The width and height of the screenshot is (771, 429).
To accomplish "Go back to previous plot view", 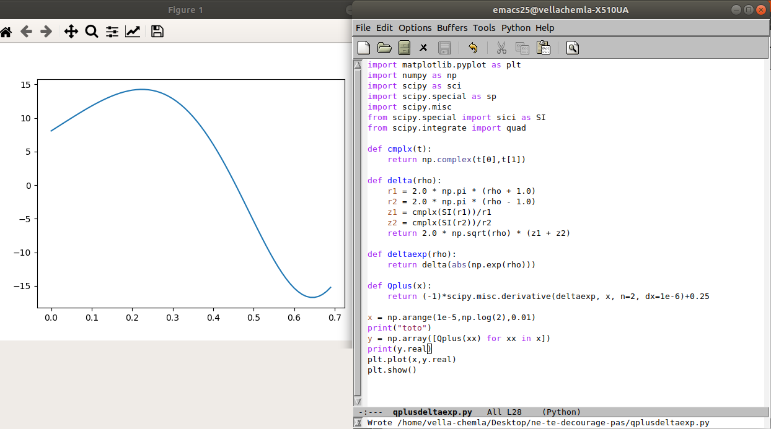I will [25, 32].
